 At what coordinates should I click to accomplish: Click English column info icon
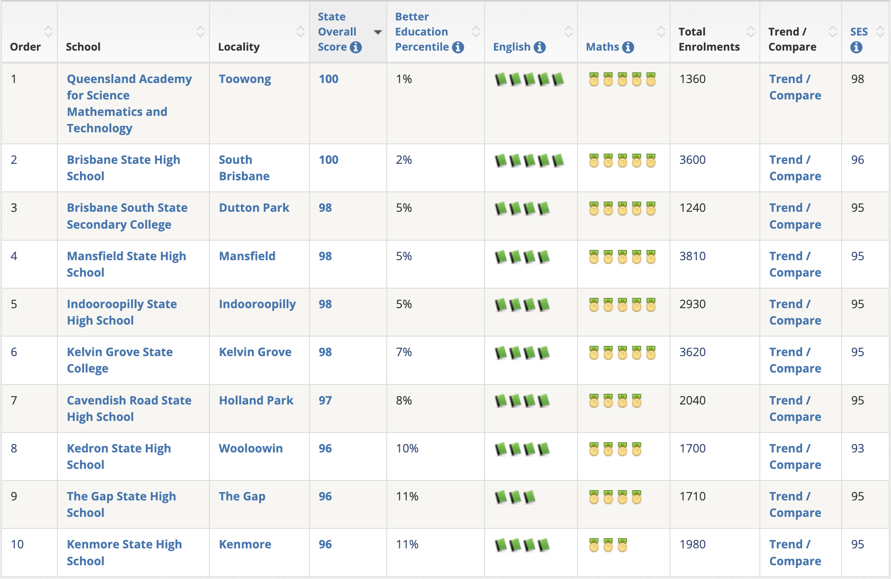[540, 47]
